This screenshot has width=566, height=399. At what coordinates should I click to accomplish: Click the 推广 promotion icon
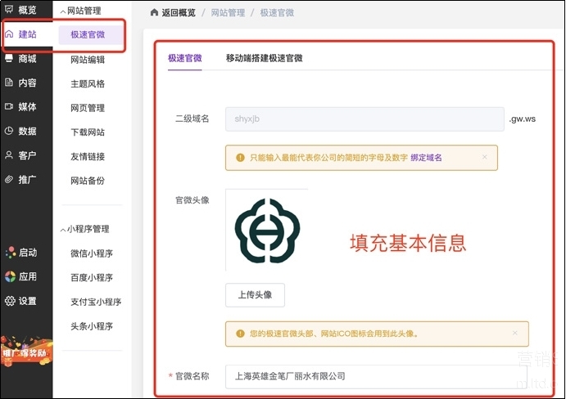9,179
